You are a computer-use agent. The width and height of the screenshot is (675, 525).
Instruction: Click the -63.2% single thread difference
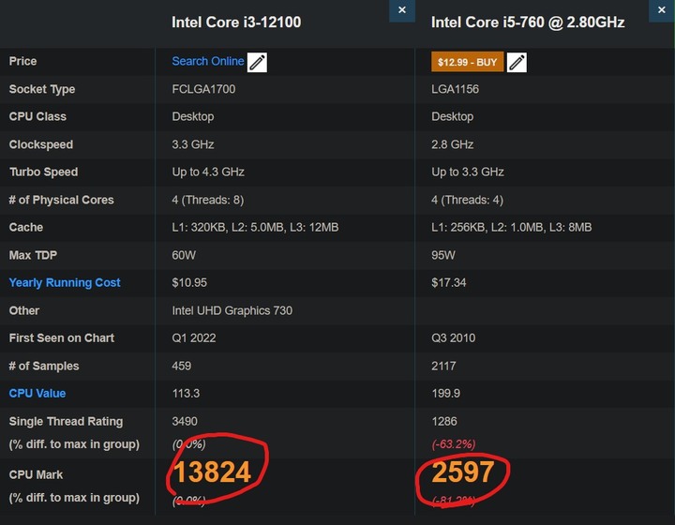pos(454,444)
